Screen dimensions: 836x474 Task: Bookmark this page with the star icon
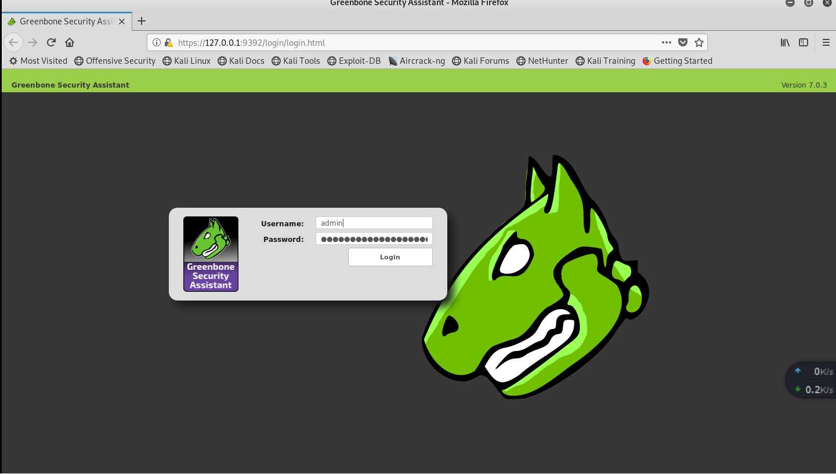pyautogui.click(x=699, y=42)
